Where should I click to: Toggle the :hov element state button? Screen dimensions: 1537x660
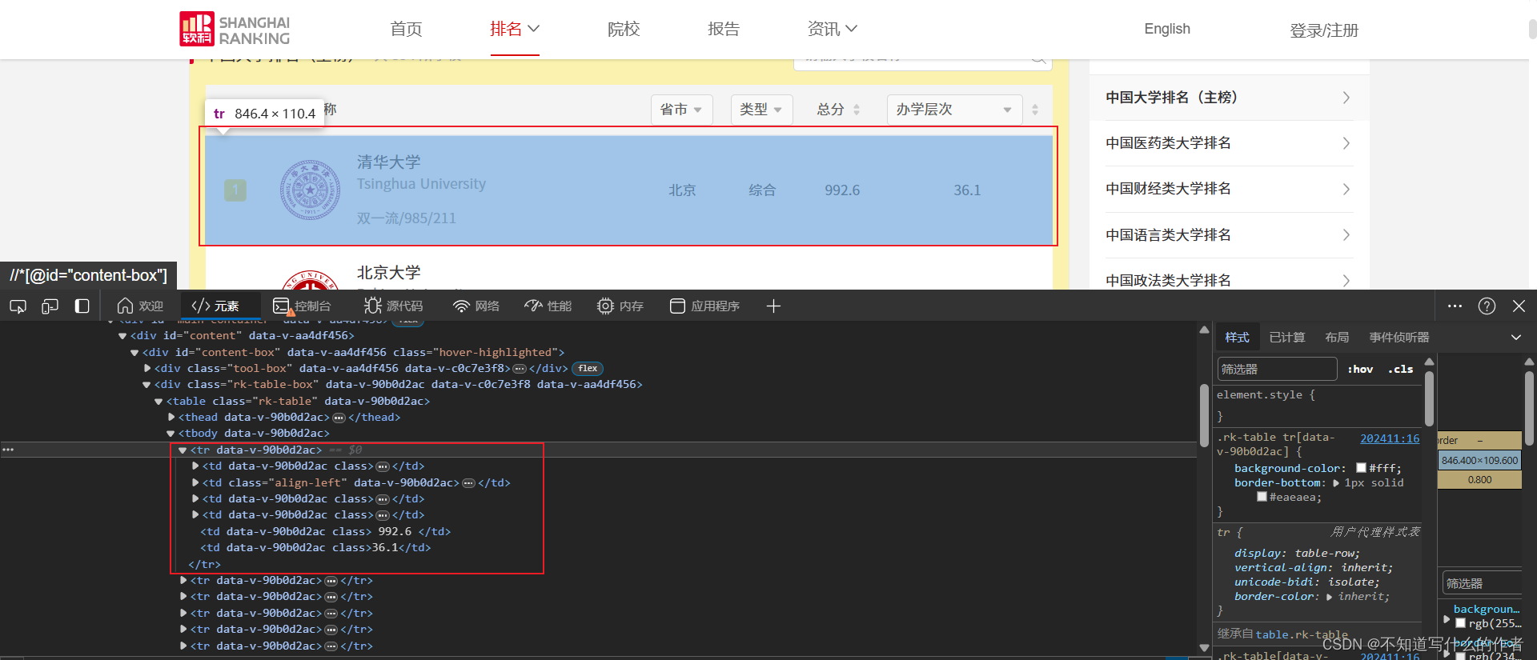coord(1360,369)
